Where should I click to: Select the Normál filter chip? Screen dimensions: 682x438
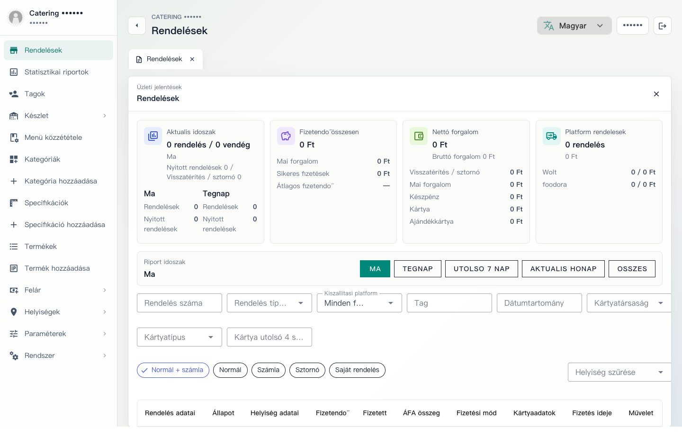230,370
